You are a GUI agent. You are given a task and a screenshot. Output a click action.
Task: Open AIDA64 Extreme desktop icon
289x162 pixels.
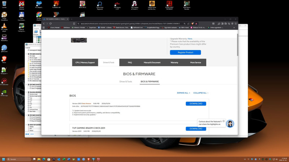22,5
